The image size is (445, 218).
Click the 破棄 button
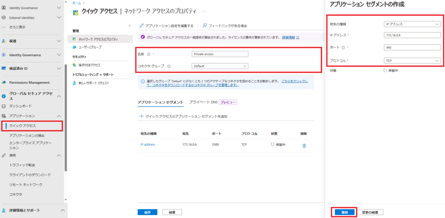pos(172,212)
